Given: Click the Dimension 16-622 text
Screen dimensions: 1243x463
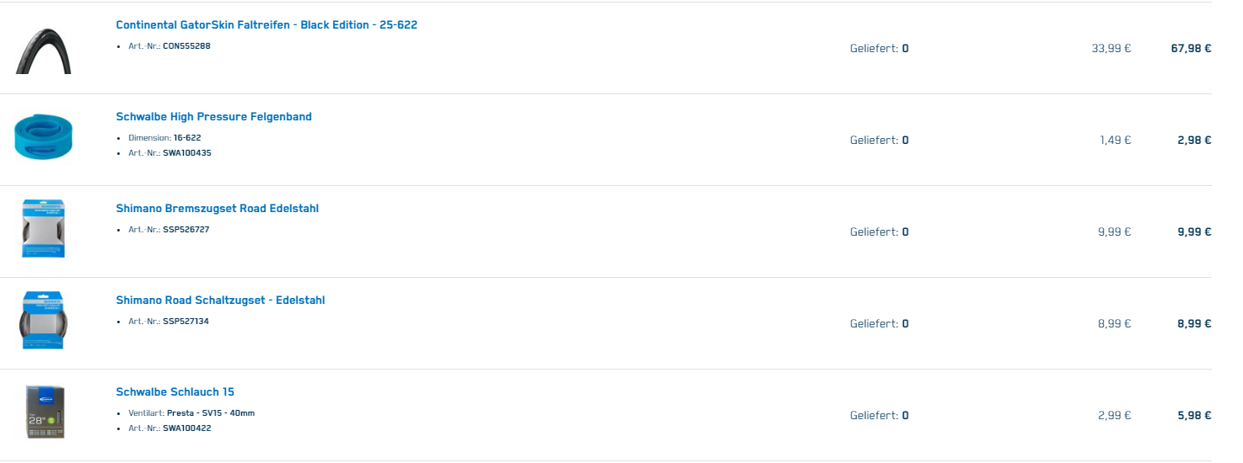Looking at the screenshot, I should pyautogui.click(x=164, y=138).
